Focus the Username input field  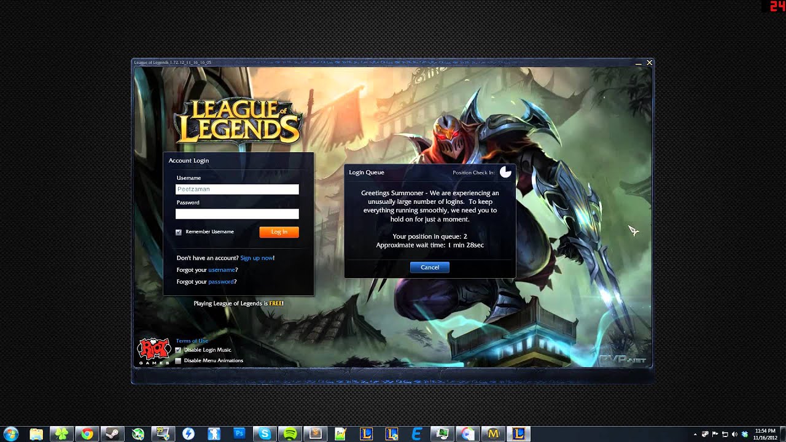237,190
